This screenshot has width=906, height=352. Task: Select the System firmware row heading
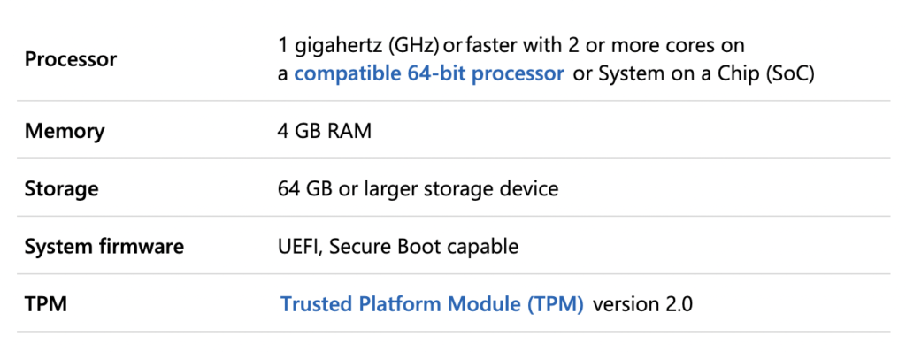coord(104,247)
